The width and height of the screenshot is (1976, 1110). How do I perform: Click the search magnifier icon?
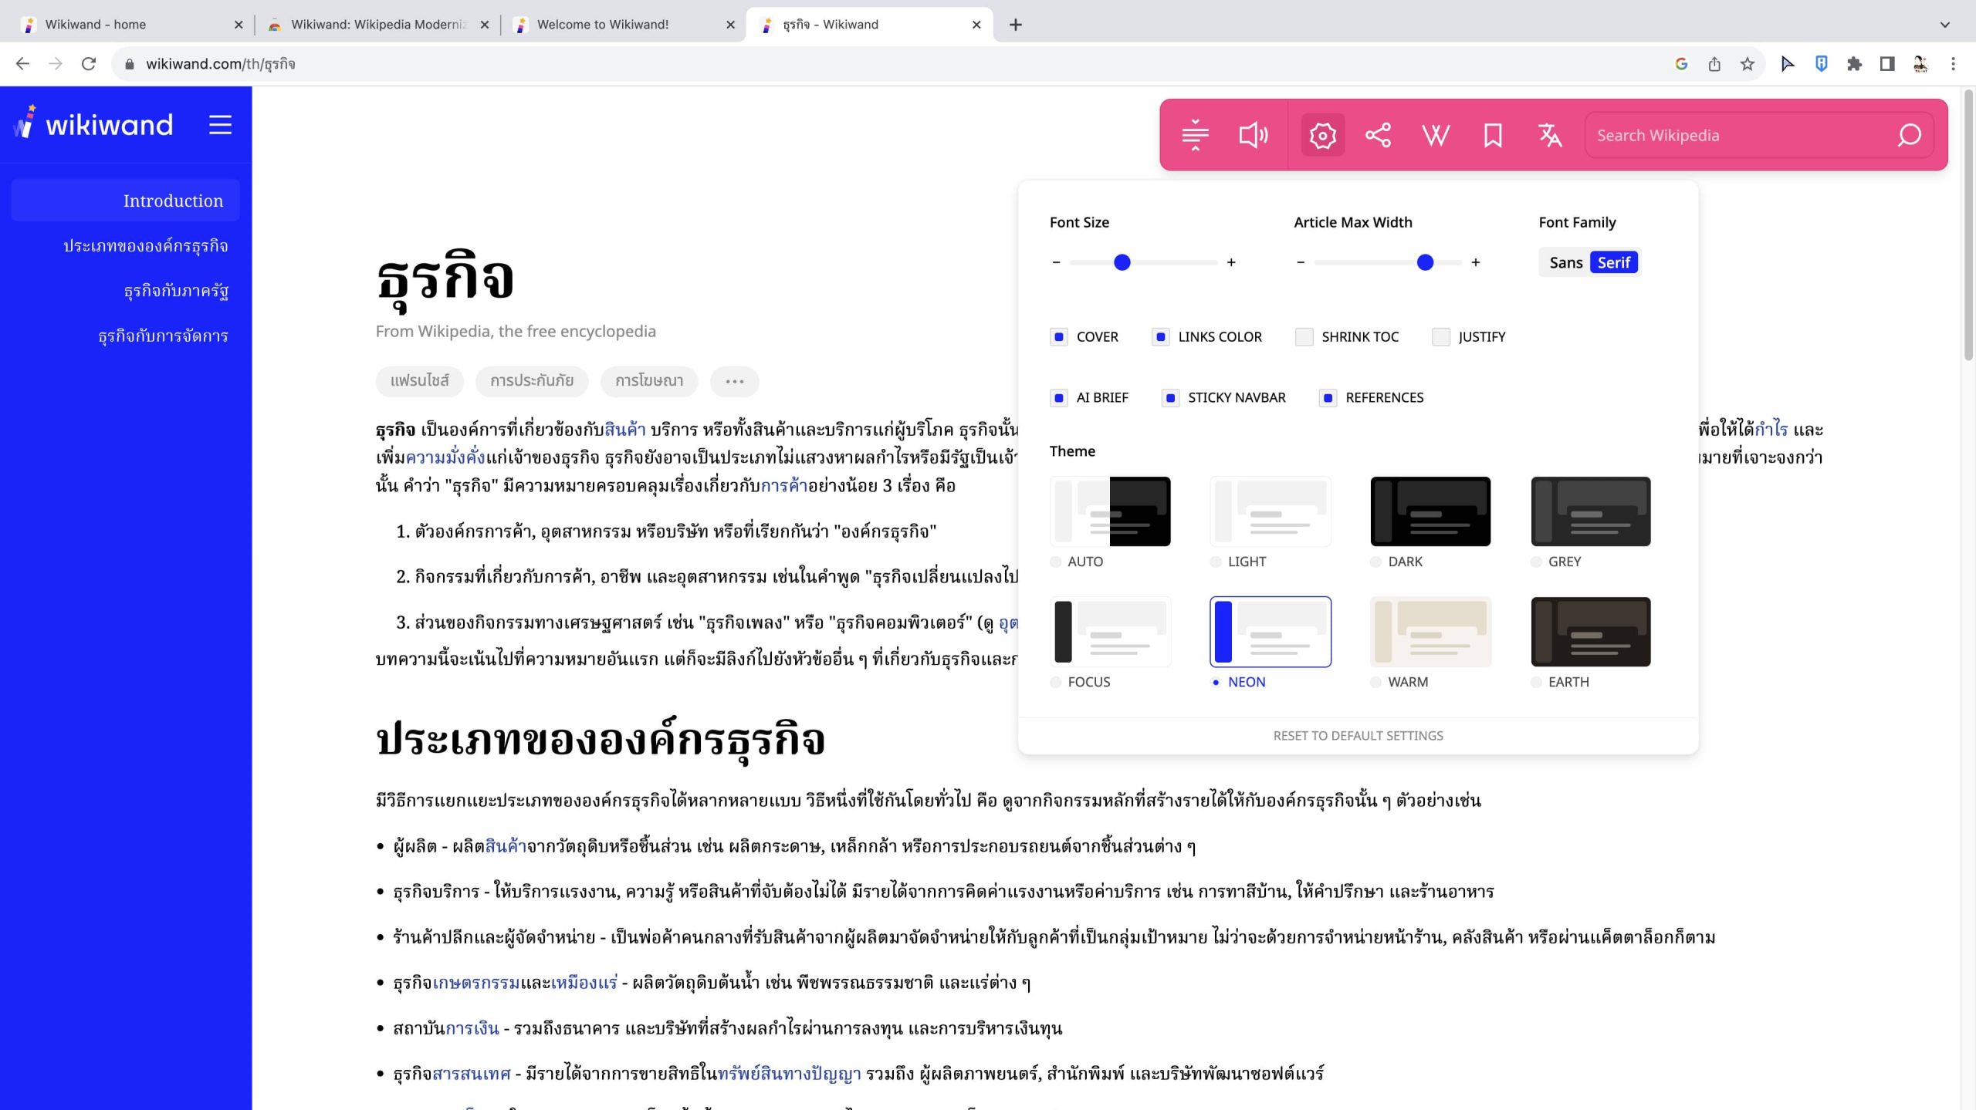[1909, 135]
